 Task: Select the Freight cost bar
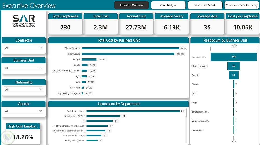tap(89, 60)
